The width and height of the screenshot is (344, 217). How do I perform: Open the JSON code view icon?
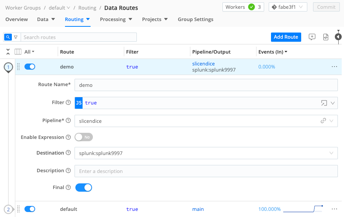[x=326, y=37]
